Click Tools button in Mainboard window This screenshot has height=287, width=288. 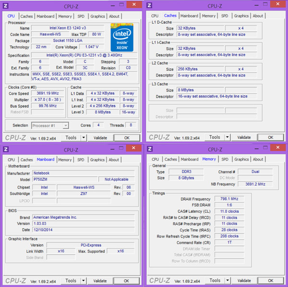tap(71, 281)
